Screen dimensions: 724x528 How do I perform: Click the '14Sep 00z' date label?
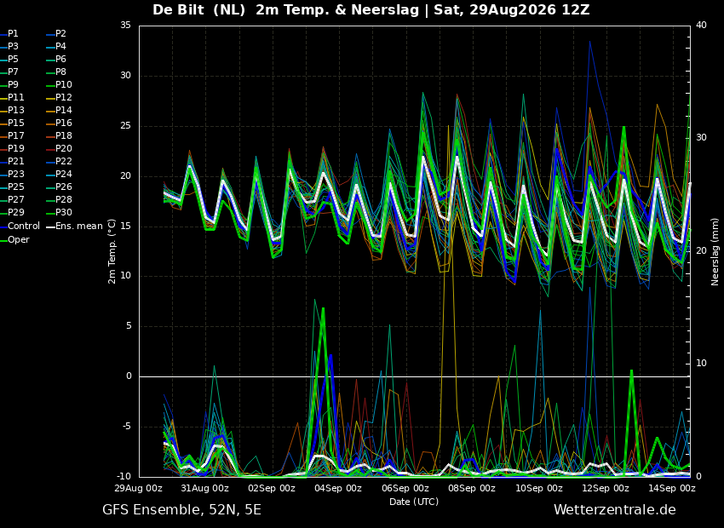click(672, 488)
